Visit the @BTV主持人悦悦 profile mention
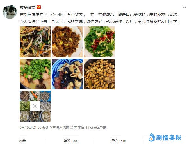The height and width of the screenshot is (146, 189). pos(56,127)
